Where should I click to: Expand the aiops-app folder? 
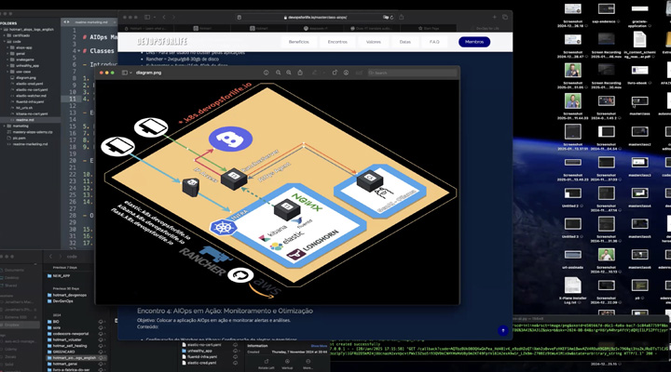[7, 47]
